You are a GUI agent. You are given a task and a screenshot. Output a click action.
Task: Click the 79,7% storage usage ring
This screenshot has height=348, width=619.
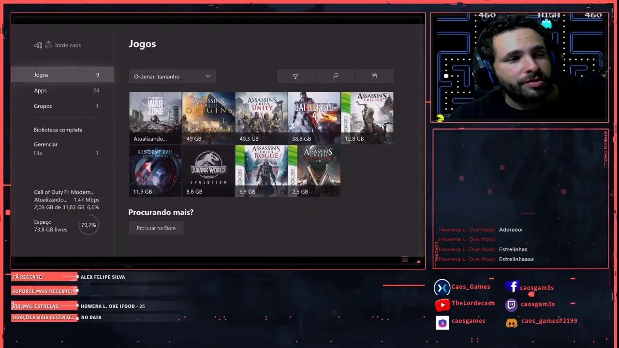click(x=88, y=225)
